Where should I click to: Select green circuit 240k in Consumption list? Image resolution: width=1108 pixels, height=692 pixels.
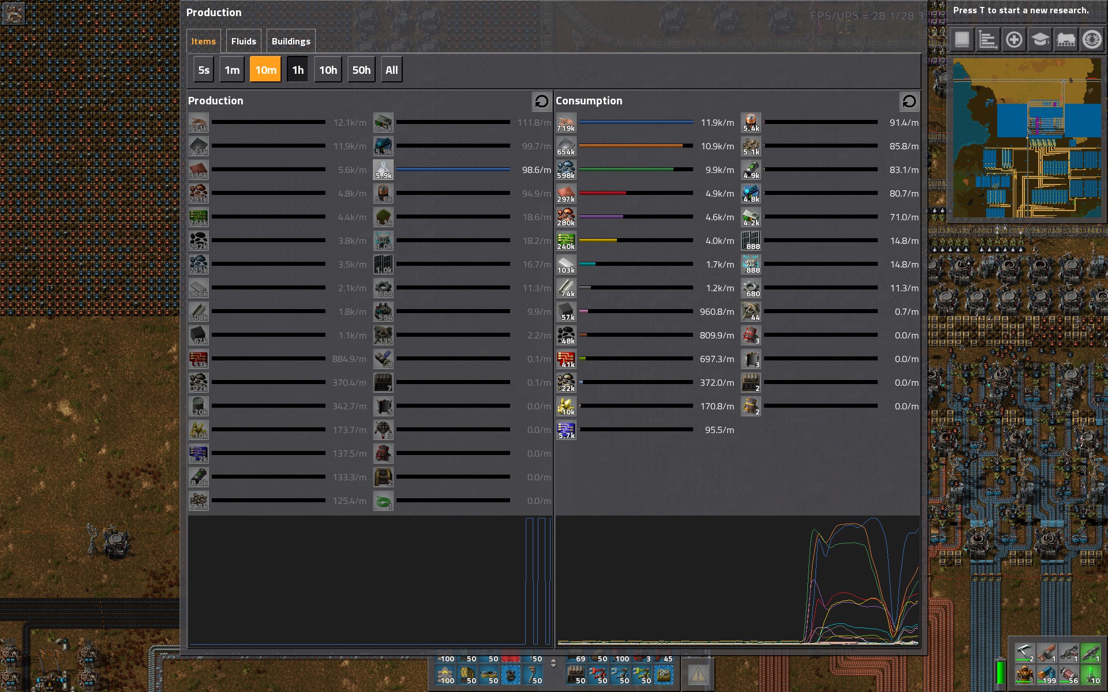pos(566,241)
